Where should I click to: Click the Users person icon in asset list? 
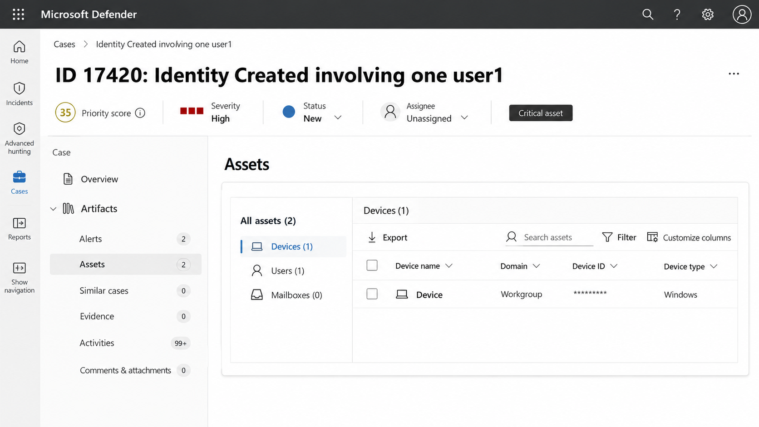[x=257, y=271]
